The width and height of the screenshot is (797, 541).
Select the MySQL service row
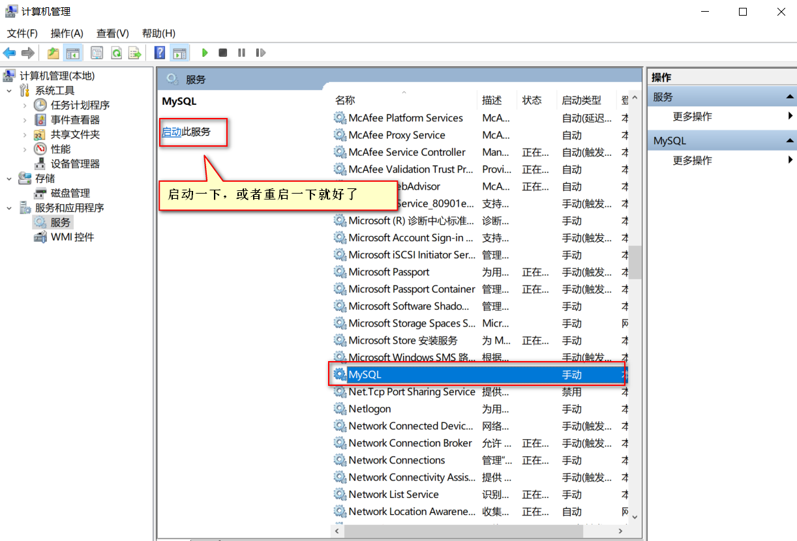click(480, 375)
